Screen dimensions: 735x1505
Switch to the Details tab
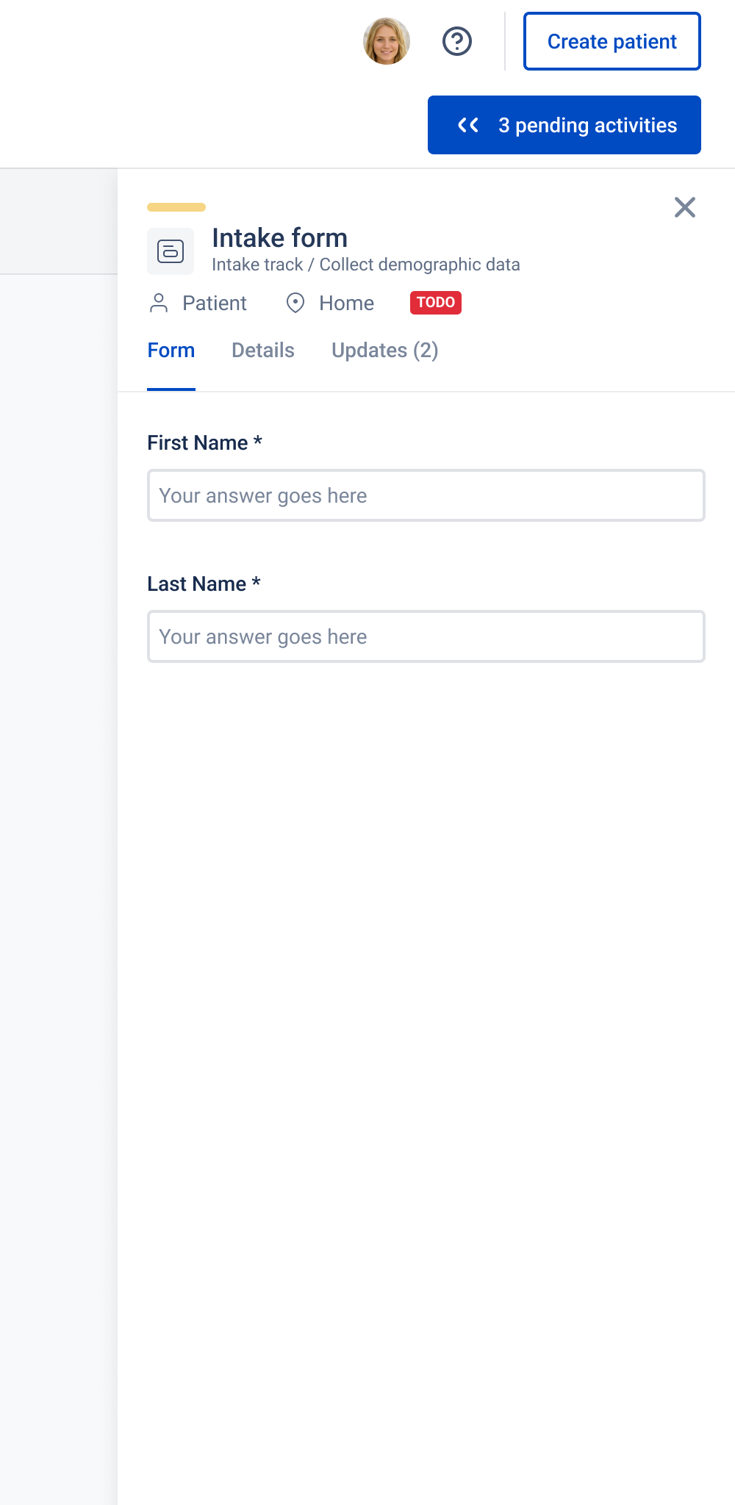click(x=263, y=351)
